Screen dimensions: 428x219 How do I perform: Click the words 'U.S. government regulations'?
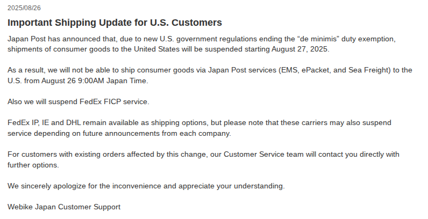click(208, 39)
